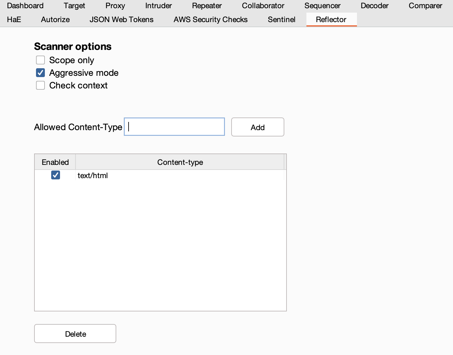Image resolution: width=453 pixels, height=355 pixels.
Task: Switch to the Target tab
Action: click(x=74, y=6)
